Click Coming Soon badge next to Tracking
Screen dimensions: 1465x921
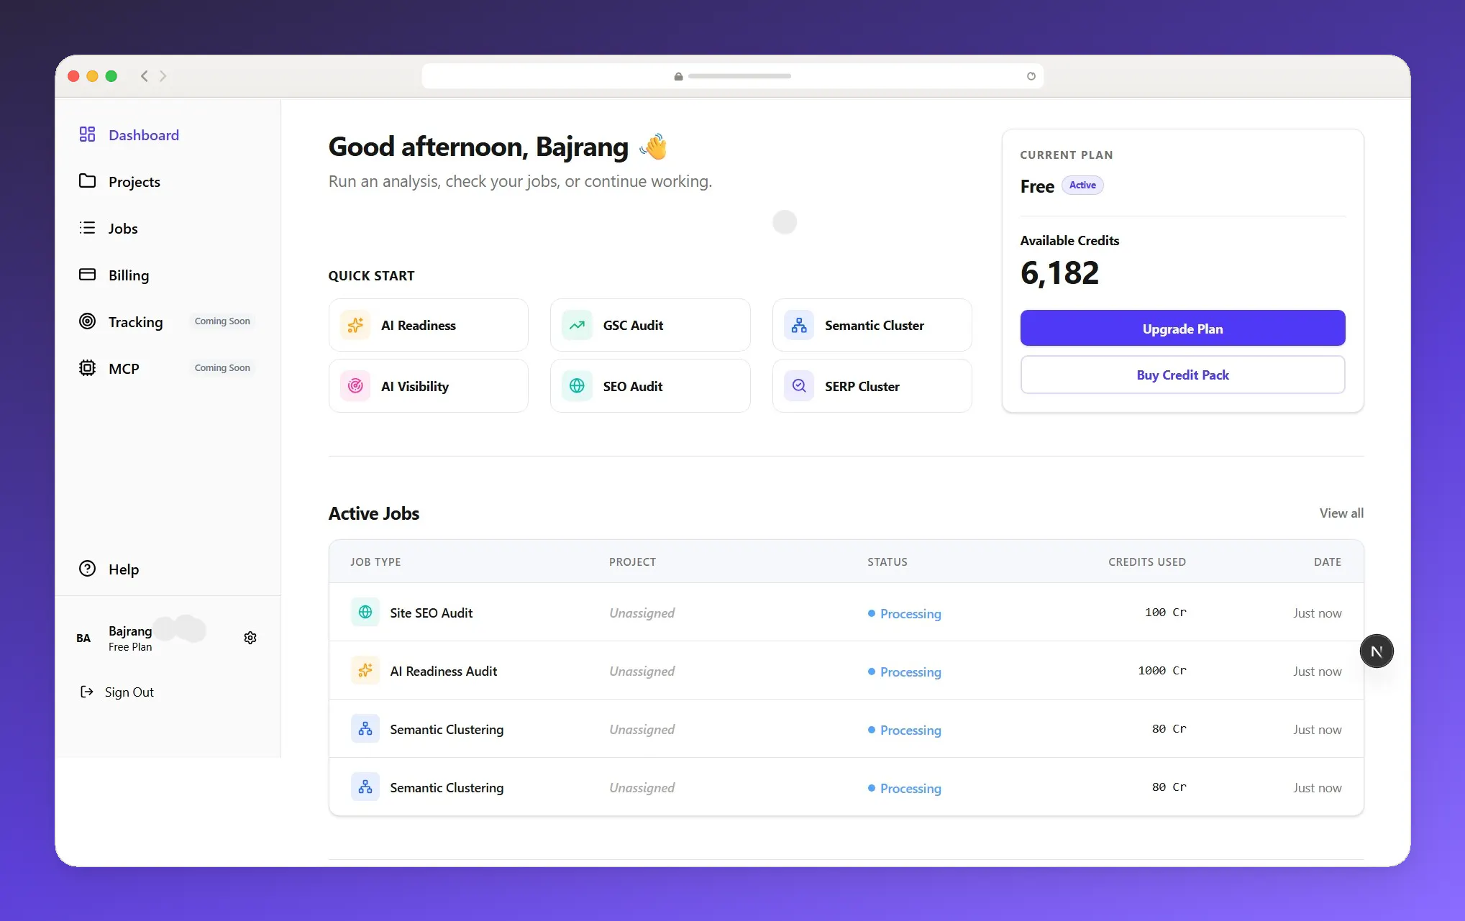tap(222, 321)
